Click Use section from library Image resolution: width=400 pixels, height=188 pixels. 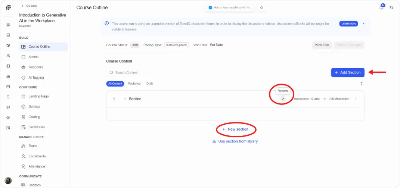(x=235, y=141)
